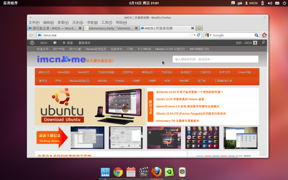288x180 pixels.
Task: Open the power menu icon in the top panel
Action: point(284,3)
